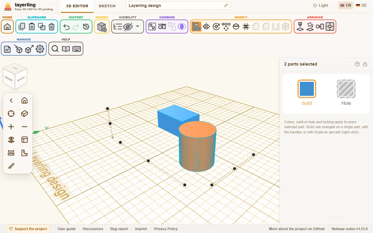Add a new shape with the cube-plus icon
373x233 pixels.
coord(102,27)
